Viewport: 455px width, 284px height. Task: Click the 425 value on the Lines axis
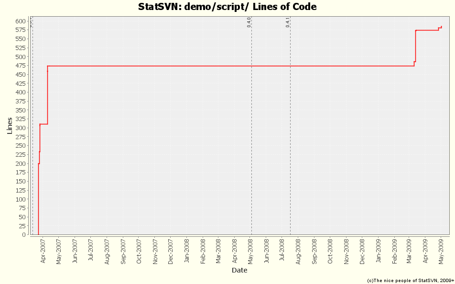21,83
